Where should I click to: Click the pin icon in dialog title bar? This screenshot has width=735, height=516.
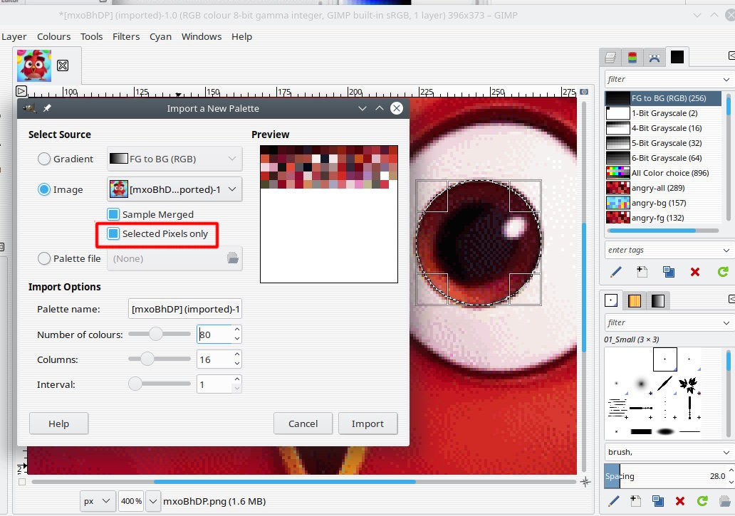(x=47, y=108)
